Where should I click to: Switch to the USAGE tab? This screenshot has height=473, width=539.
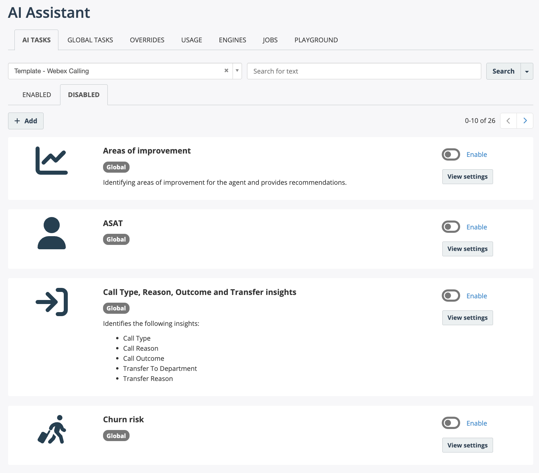click(192, 40)
